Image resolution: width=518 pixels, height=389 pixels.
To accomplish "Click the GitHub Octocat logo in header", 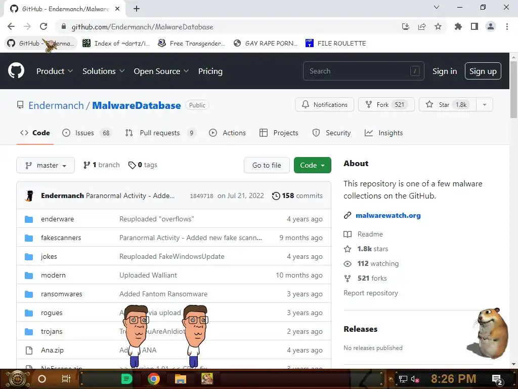I will (16, 70).
